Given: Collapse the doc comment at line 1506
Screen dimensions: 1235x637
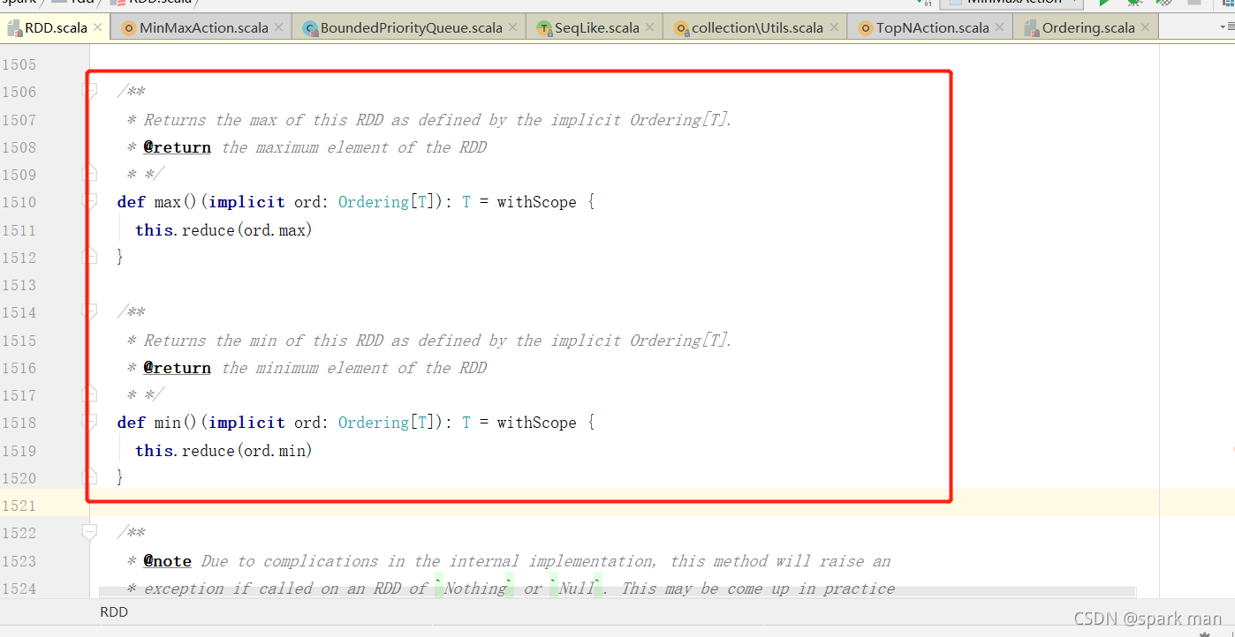Looking at the screenshot, I should tap(89, 91).
